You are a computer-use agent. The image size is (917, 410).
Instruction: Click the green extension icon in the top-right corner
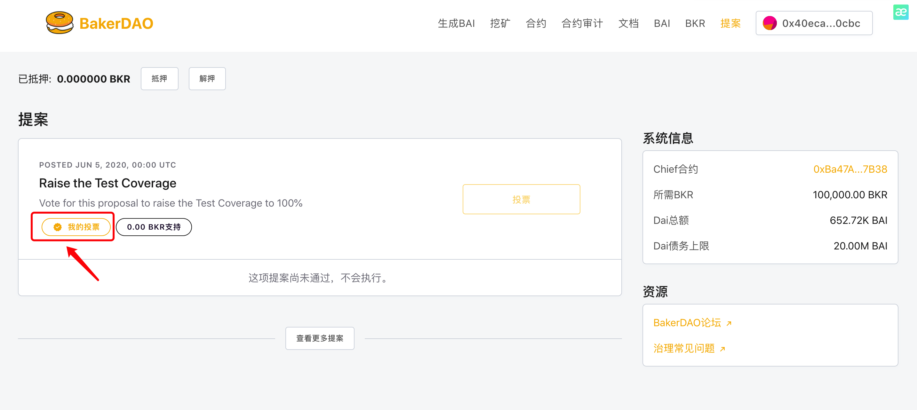901,12
